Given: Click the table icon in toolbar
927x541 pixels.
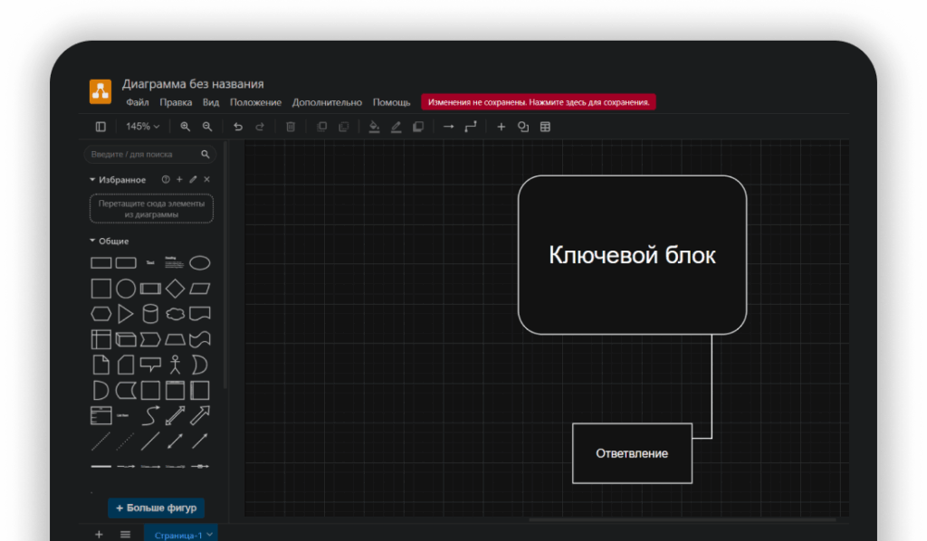Looking at the screenshot, I should (x=545, y=127).
